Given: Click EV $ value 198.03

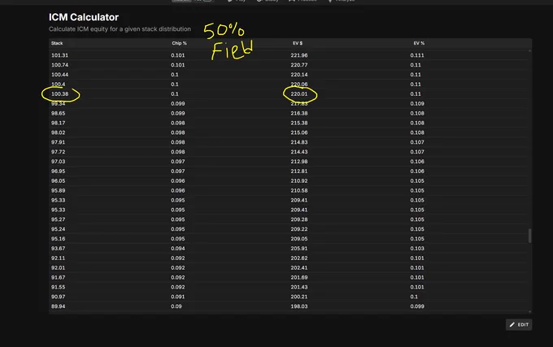Looking at the screenshot, I should [299, 306].
